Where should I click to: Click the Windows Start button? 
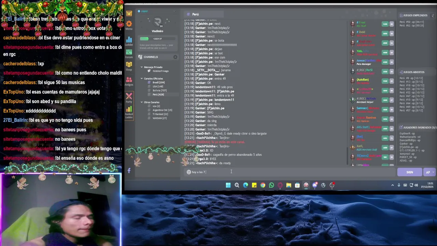click(x=228, y=185)
